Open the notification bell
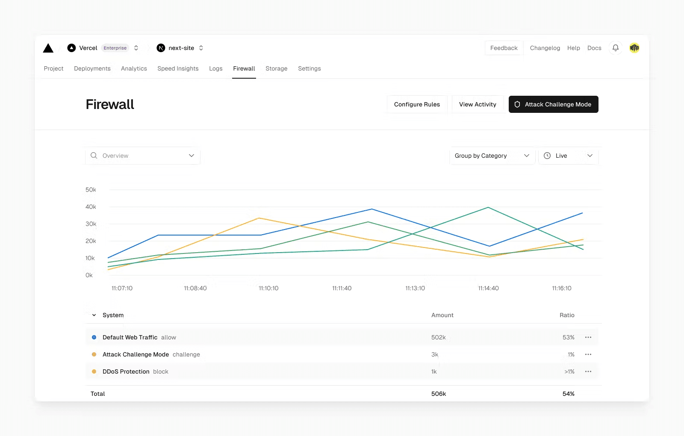The height and width of the screenshot is (436, 684). pos(615,48)
